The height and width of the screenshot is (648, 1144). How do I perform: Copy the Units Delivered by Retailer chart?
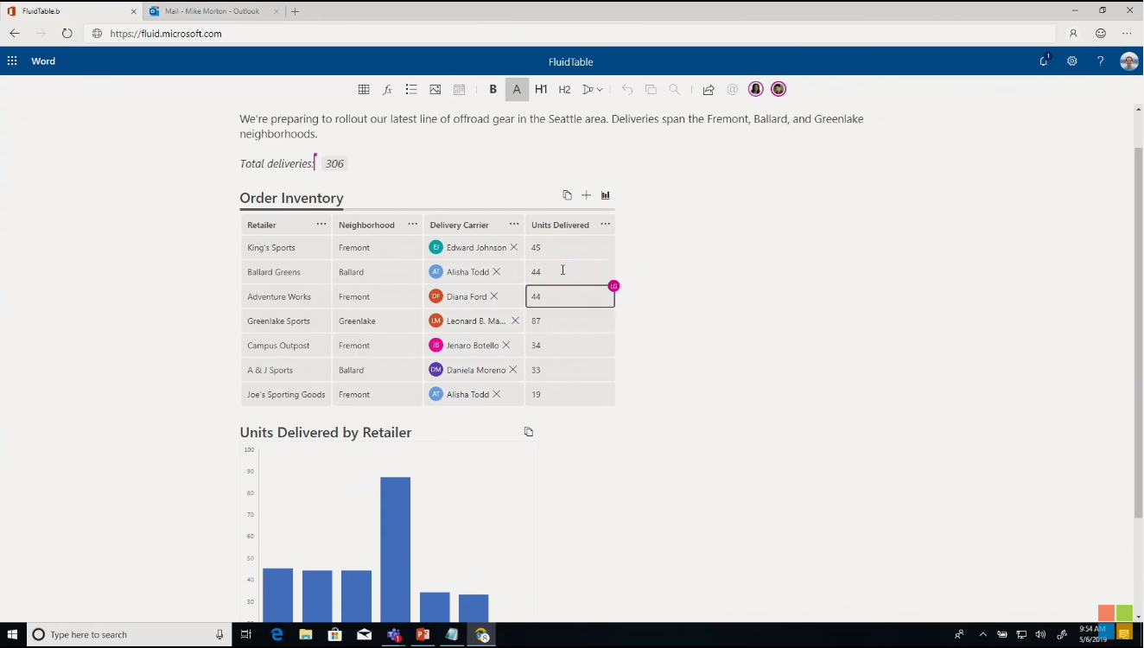pos(529,432)
